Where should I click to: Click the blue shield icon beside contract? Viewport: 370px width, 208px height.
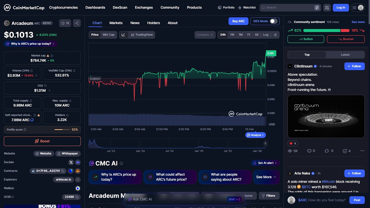coord(70,171)
